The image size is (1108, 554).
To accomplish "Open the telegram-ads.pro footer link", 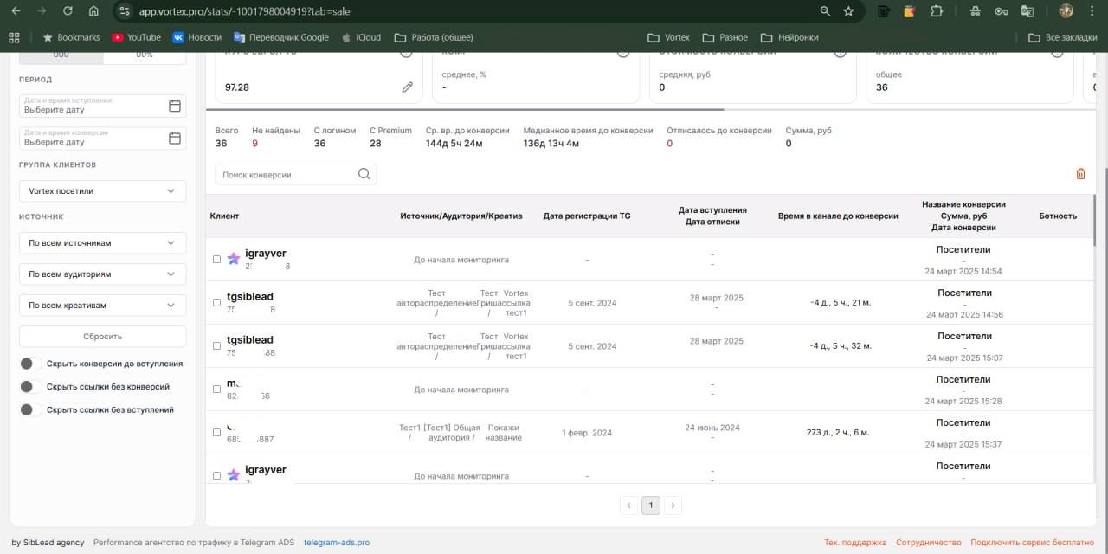I will (x=337, y=543).
